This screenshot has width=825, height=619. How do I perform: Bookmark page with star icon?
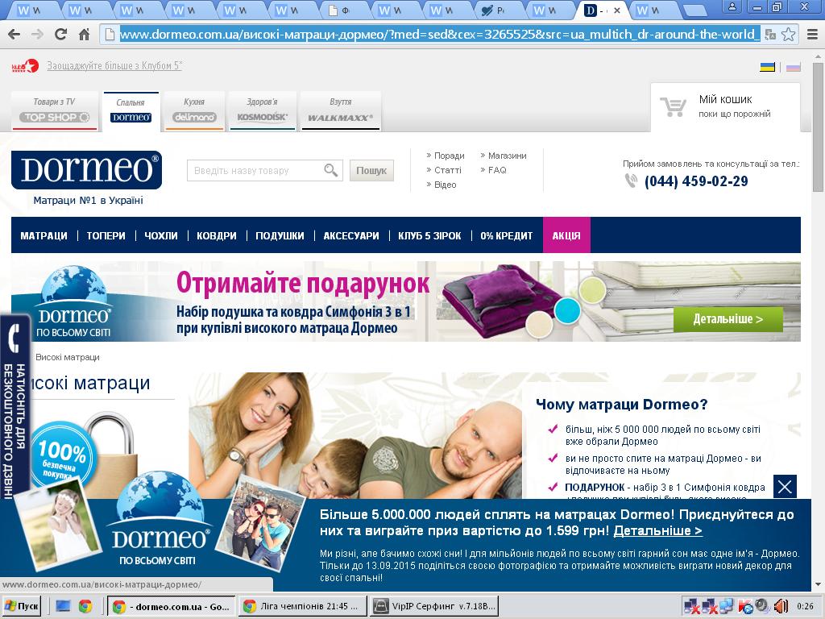tap(788, 35)
